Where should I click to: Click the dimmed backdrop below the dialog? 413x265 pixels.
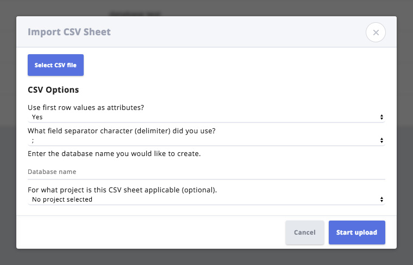206,257
